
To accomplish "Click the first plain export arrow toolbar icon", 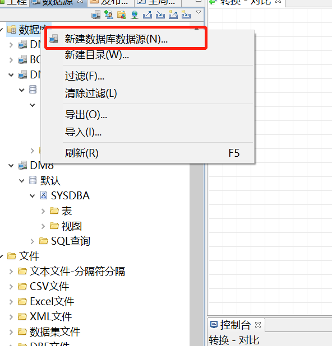I will (147, 15).
